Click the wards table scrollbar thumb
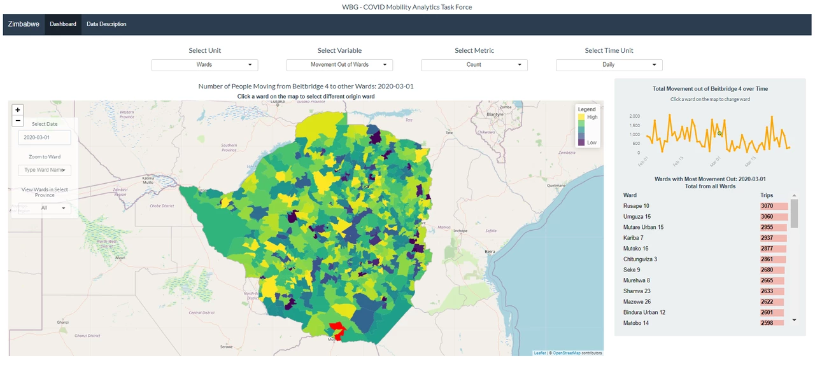The height and width of the screenshot is (365, 815). (x=794, y=214)
